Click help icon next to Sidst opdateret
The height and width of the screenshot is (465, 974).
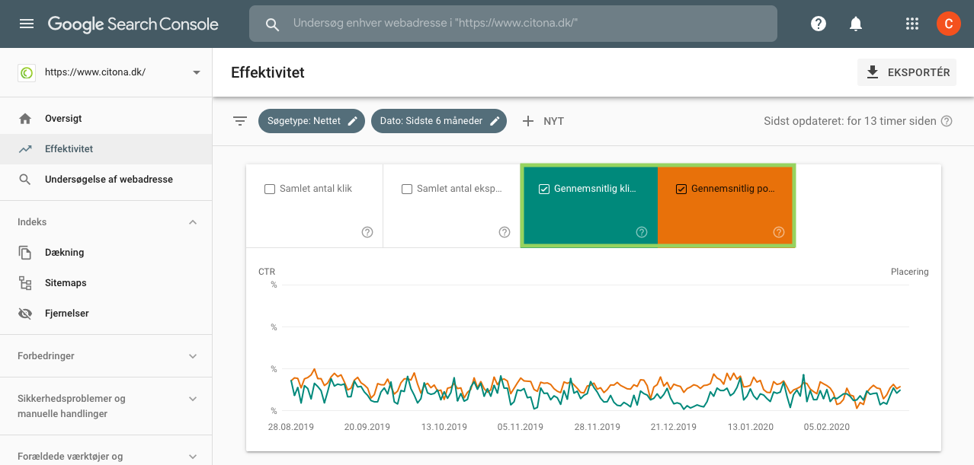947,121
